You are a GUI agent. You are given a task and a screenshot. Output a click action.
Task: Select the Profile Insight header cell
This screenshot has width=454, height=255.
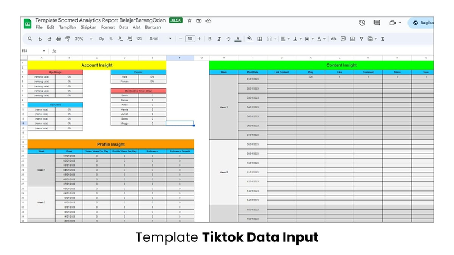(111, 144)
